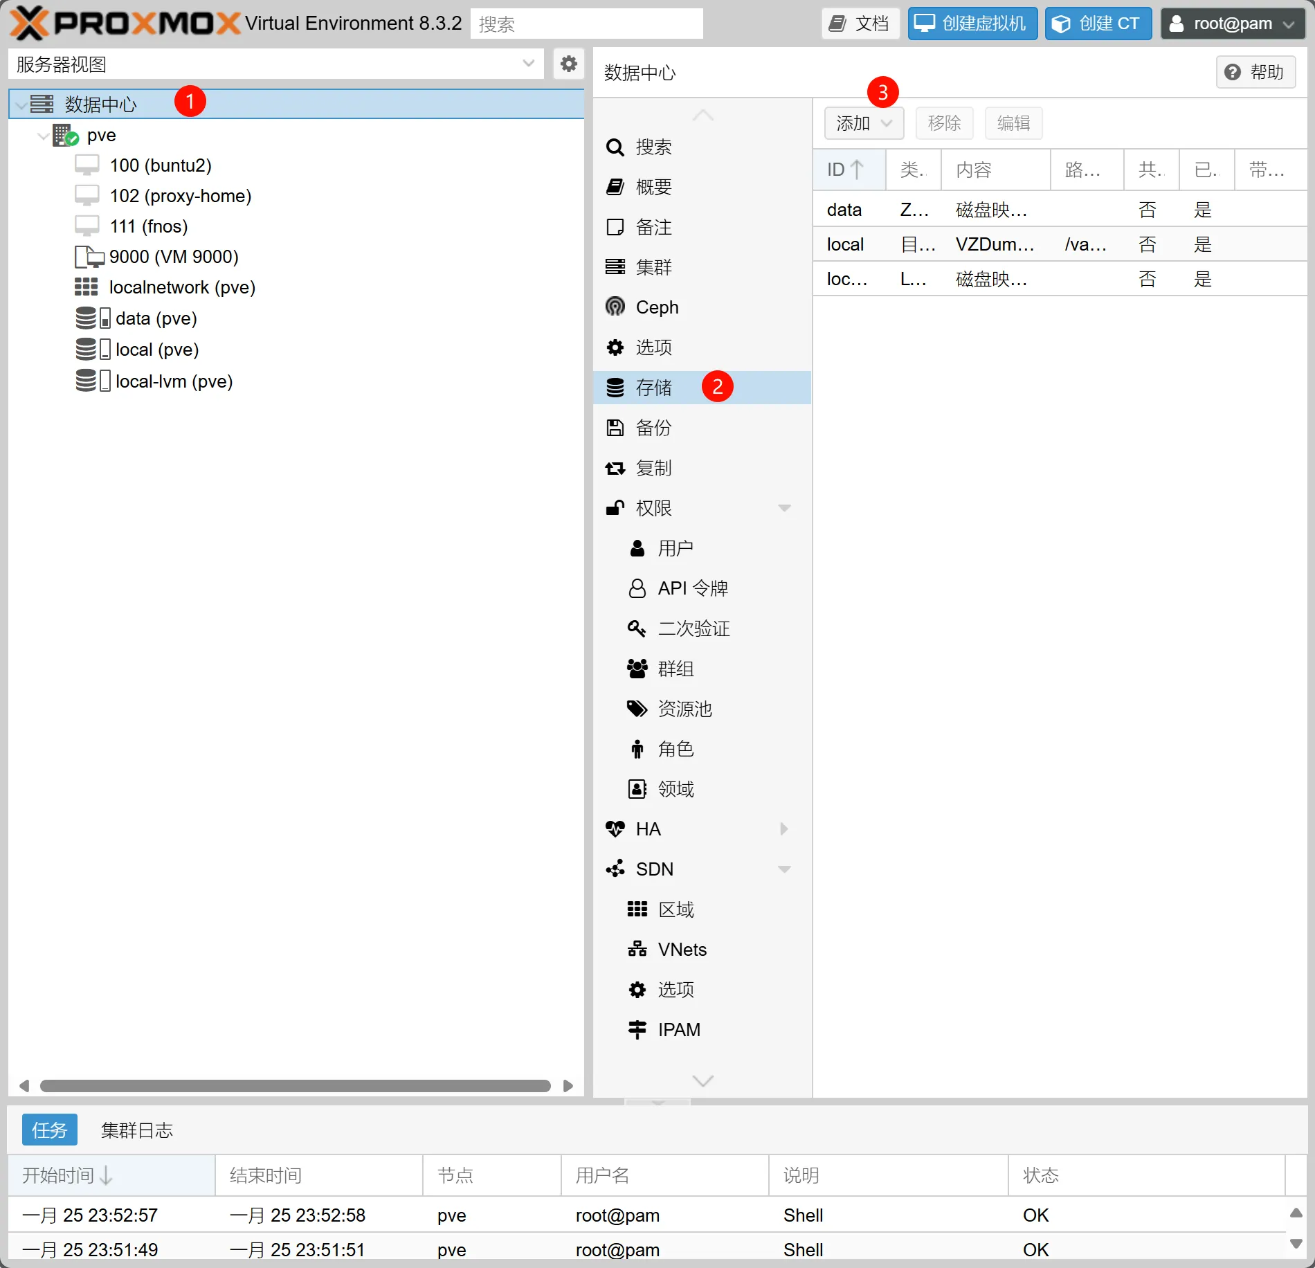Open the 添加 storage dropdown
Screen dimensions: 1315x1268
click(864, 123)
